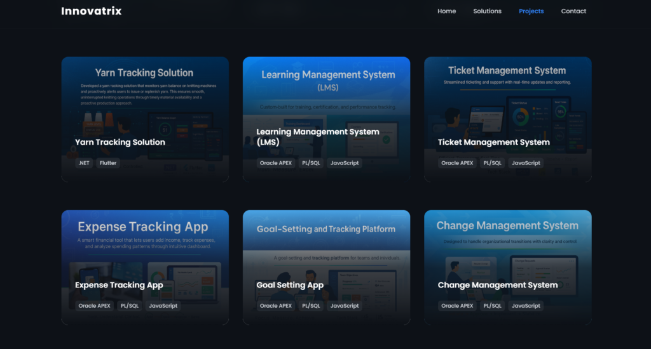This screenshot has height=349, width=651.
Task: Open the Solutions menu item
Action: [x=487, y=11]
